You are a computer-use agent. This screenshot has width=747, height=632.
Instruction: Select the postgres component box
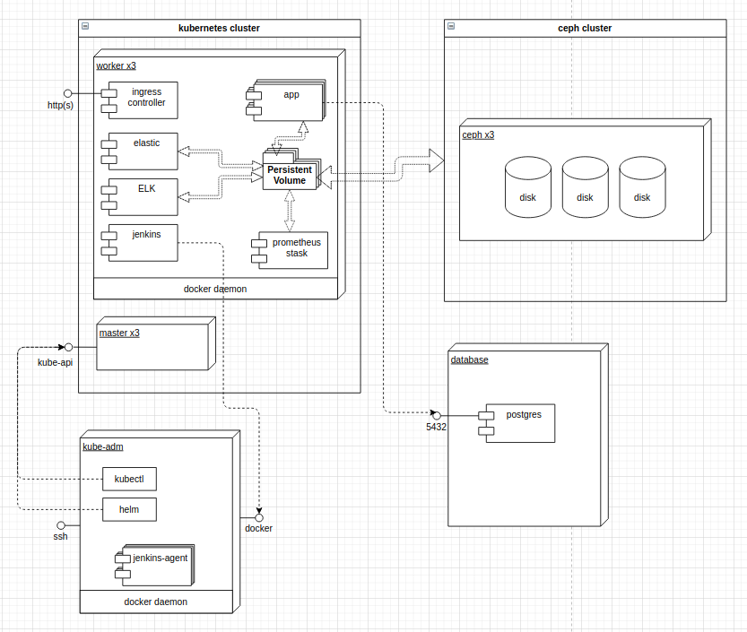pyautogui.click(x=520, y=423)
